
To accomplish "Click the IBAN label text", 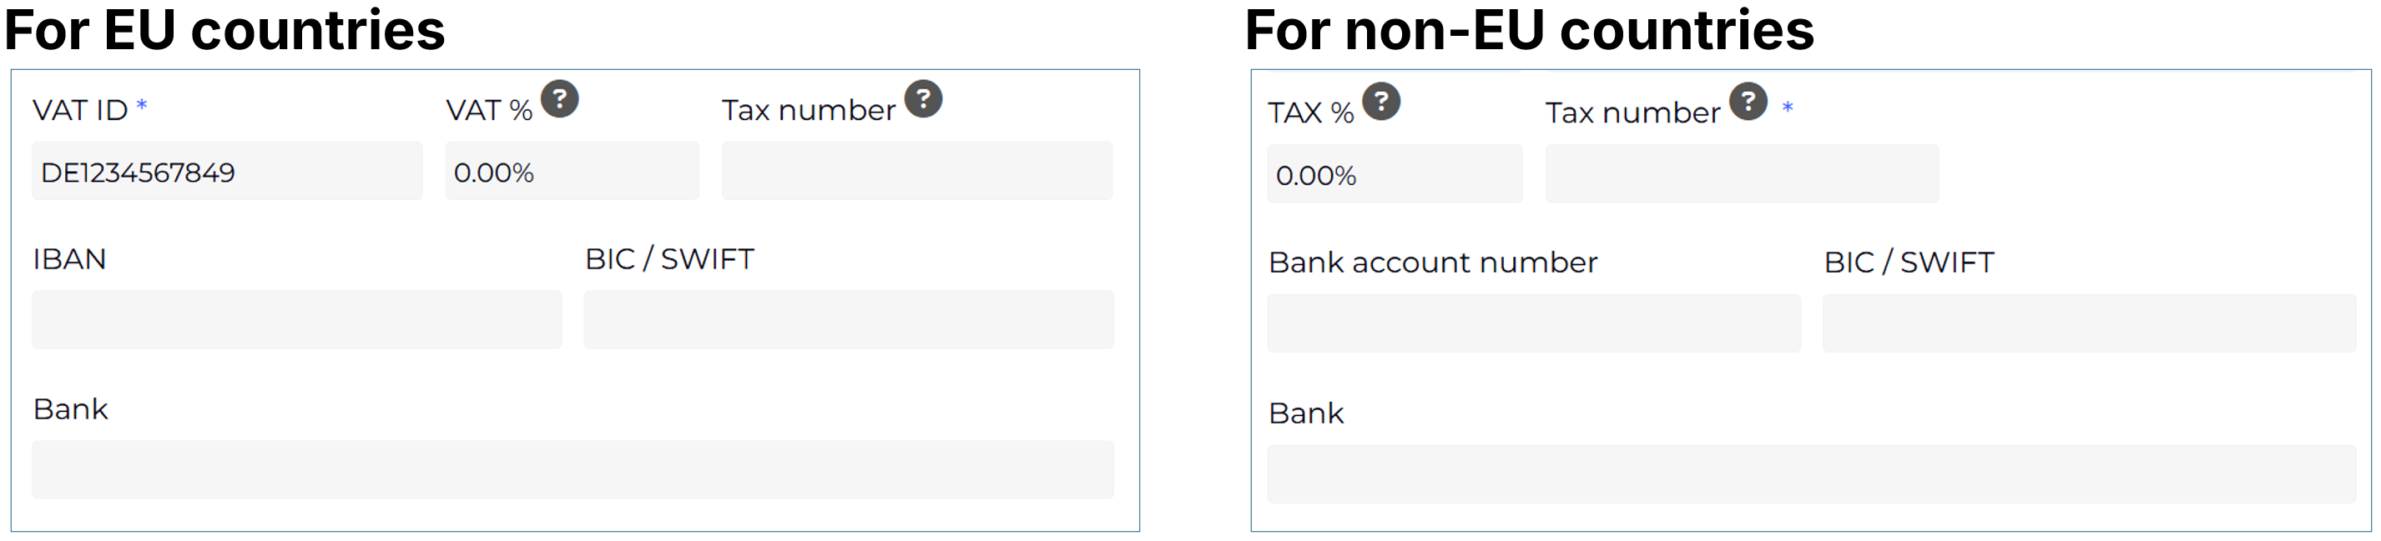I will pos(69,259).
